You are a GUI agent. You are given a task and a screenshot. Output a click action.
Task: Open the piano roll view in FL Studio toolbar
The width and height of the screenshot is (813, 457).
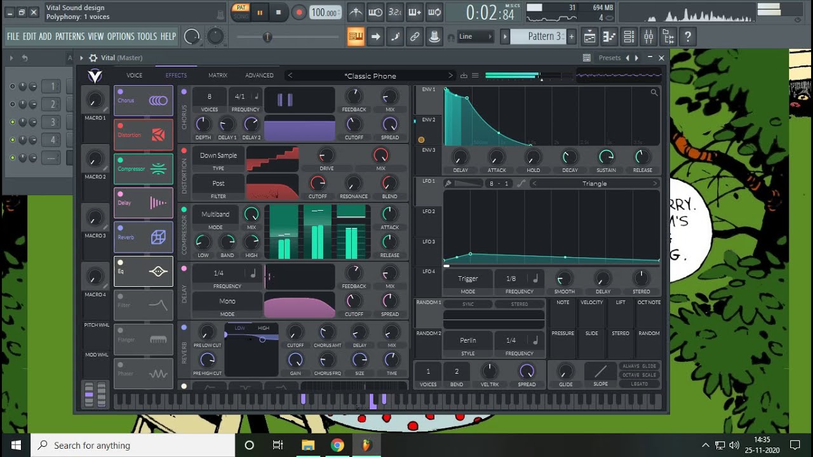[x=608, y=36]
